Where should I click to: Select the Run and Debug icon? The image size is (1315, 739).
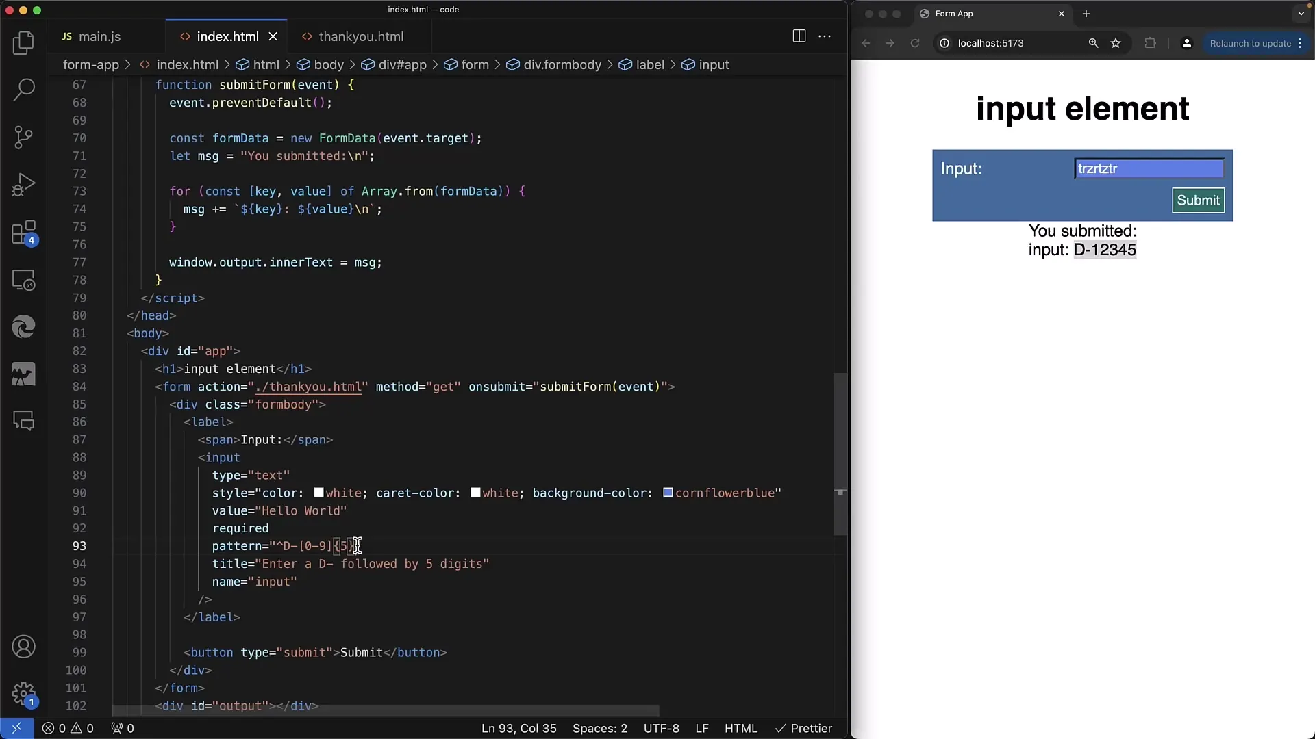point(23,183)
